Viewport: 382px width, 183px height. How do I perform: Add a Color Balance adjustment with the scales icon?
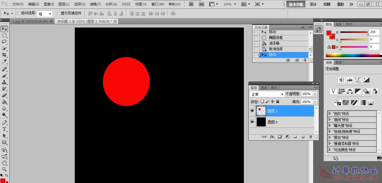[350, 91]
